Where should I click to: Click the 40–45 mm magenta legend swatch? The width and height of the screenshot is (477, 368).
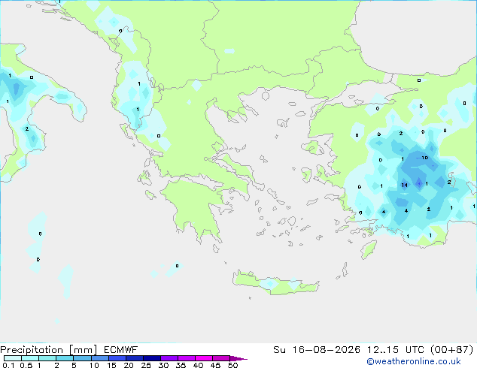(204, 358)
